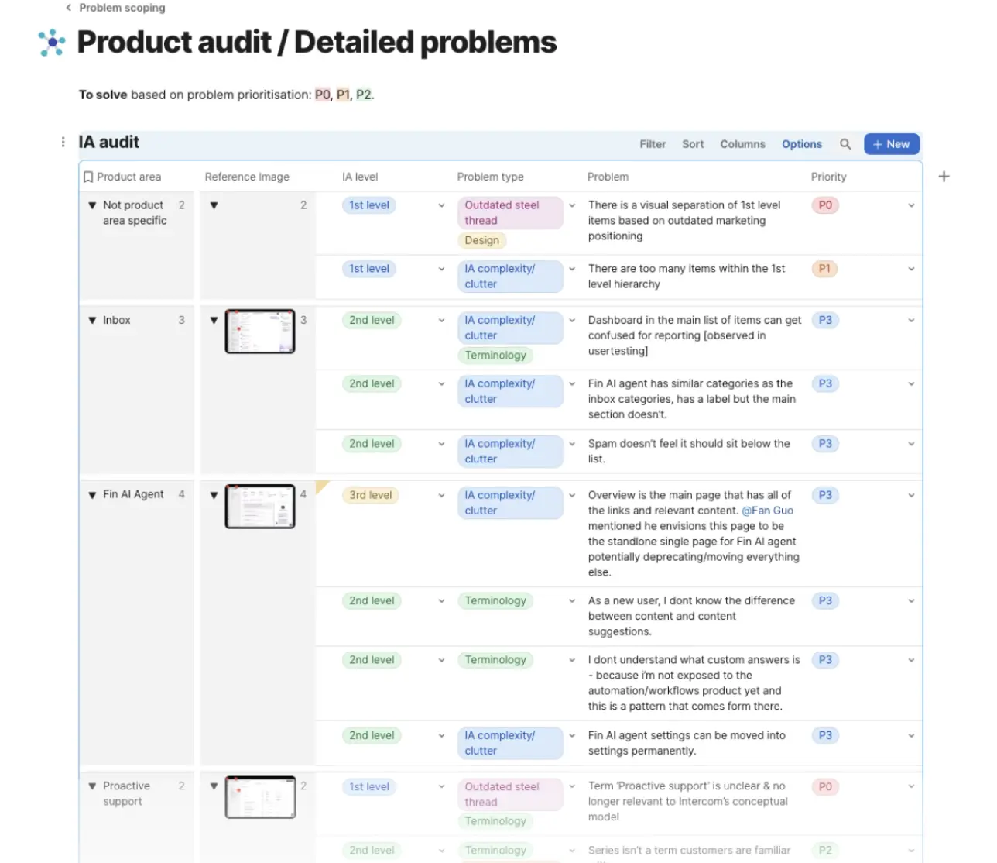Click the bookmark icon in Product area header
Viewport: 997px width, 863px height.
tap(88, 177)
